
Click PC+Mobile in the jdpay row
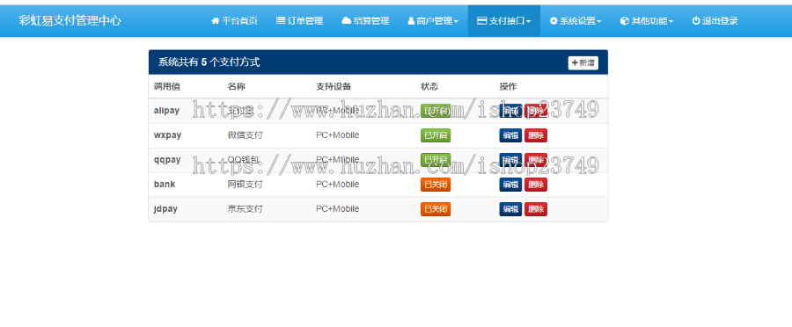(x=338, y=209)
